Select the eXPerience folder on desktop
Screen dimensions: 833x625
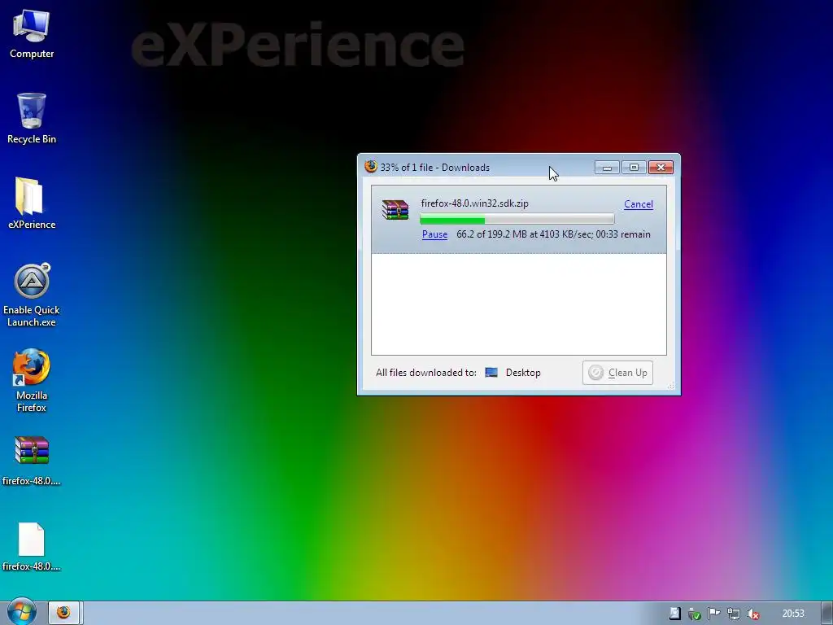point(32,203)
